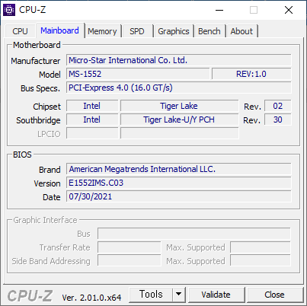Click the Validate button
This screenshot has width=307, height=306.
click(216, 295)
